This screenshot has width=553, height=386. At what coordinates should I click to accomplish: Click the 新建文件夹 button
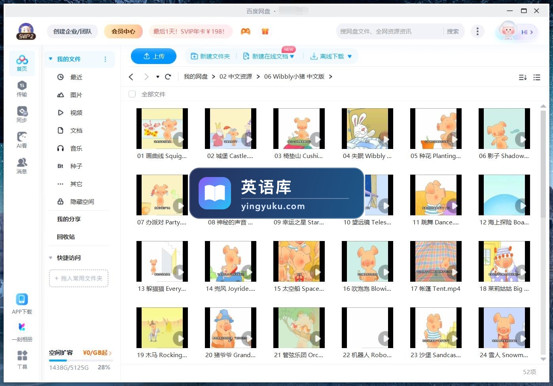coord(210,56)
